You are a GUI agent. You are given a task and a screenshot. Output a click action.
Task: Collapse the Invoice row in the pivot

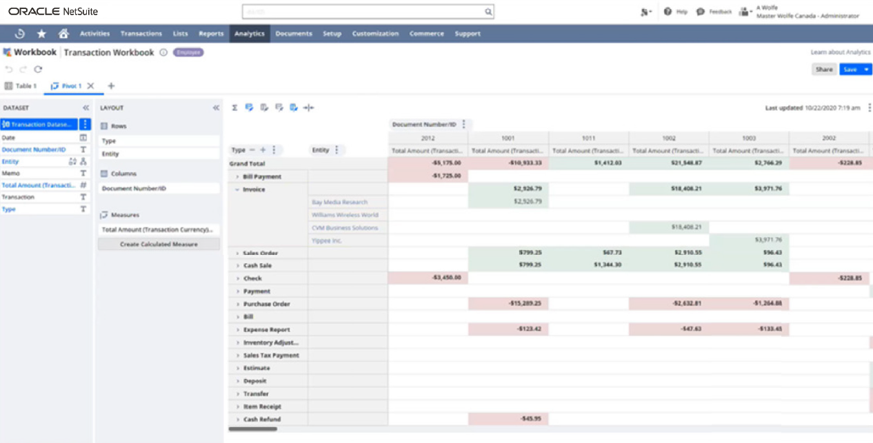pos(237,189)
